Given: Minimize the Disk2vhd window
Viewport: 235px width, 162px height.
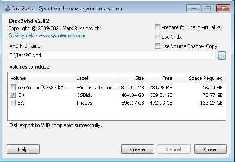Looking at the screenshot, I should (193, 9).
